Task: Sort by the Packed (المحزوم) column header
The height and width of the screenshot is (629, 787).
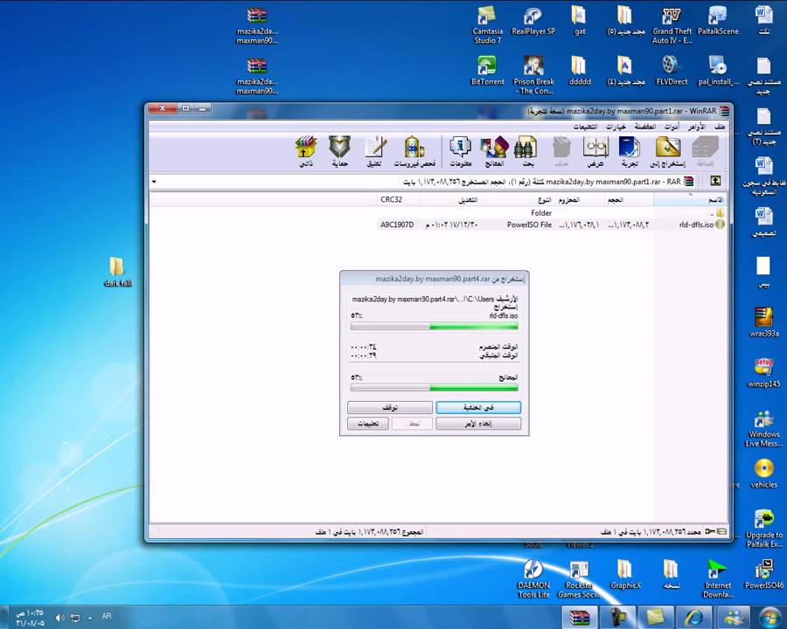Action: (579, 200)
